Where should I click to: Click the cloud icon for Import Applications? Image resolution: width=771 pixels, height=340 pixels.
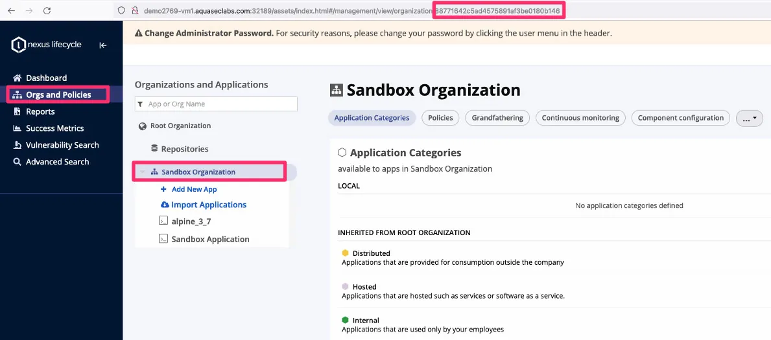tap(165, 205)
